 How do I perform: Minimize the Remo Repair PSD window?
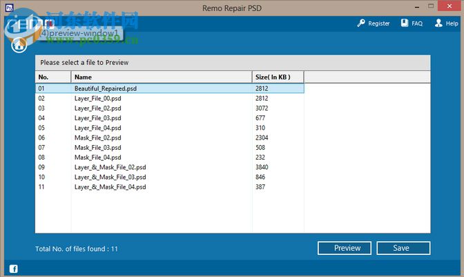coord(417,6)
